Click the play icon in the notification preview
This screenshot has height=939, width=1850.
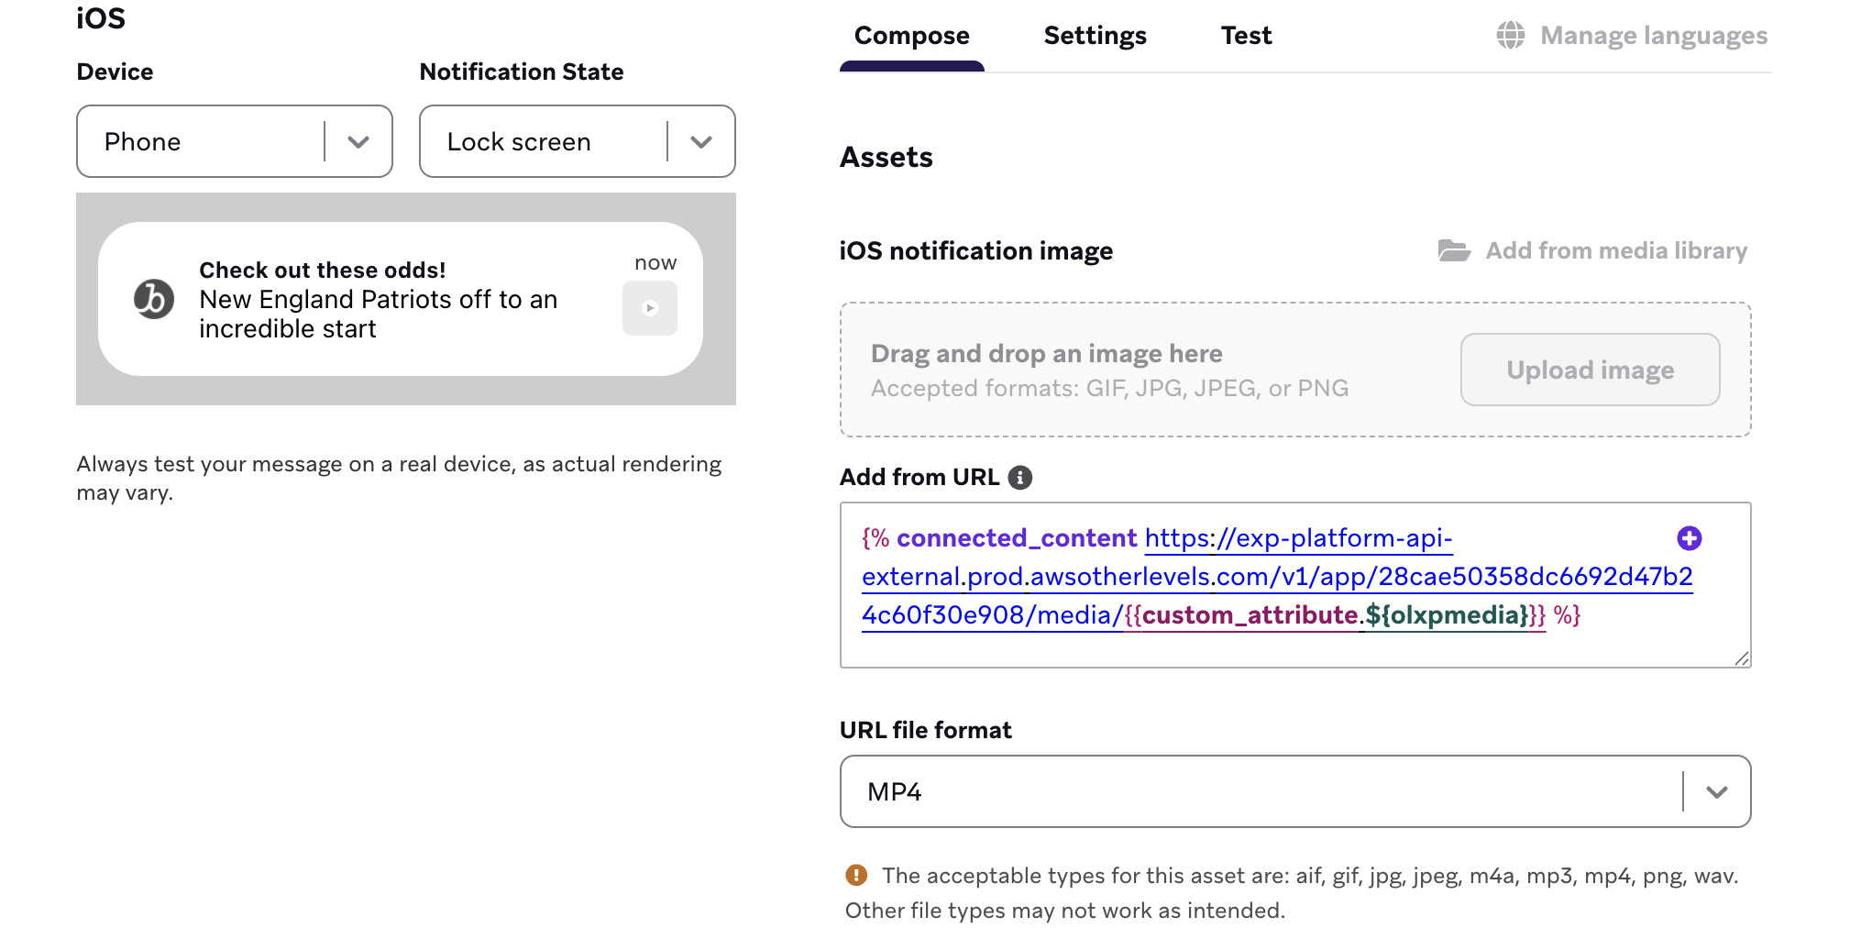[x=649, y=308]
